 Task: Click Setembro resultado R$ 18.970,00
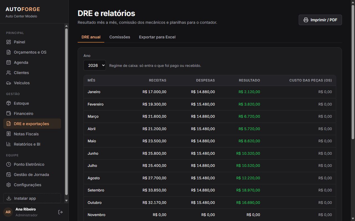tap(248, 190)
